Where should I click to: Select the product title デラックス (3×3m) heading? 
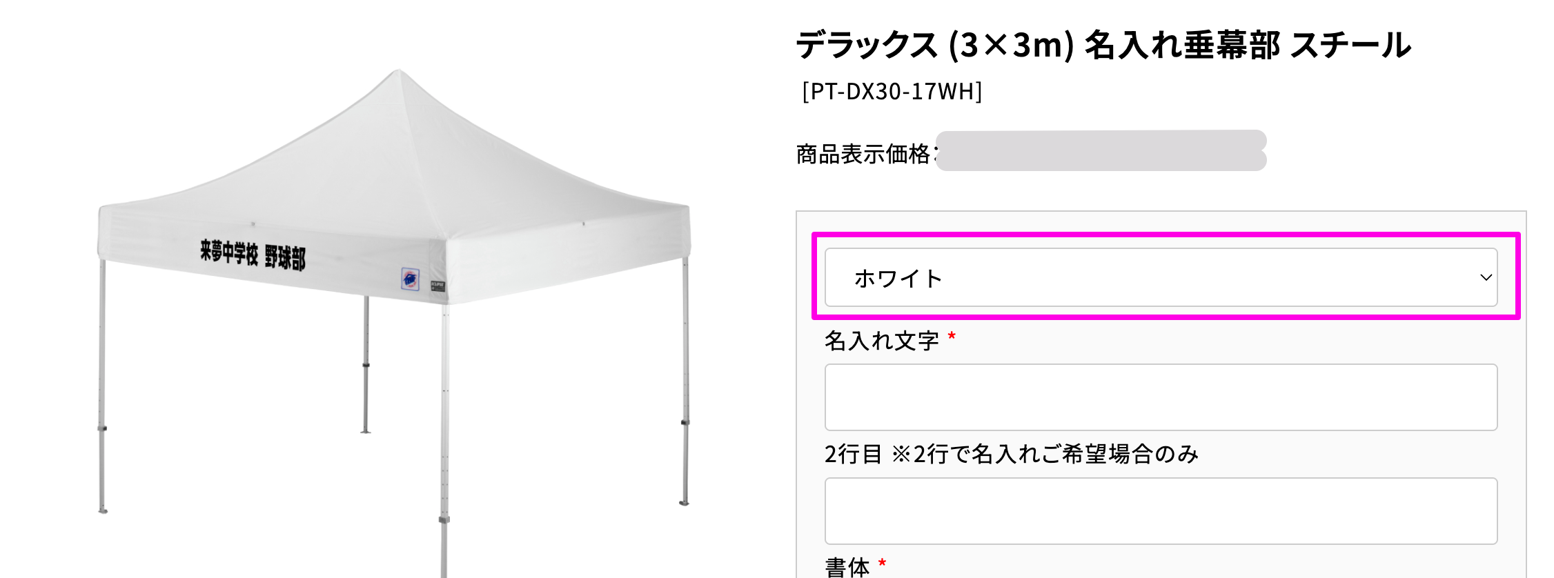[x=1103, y=46]
